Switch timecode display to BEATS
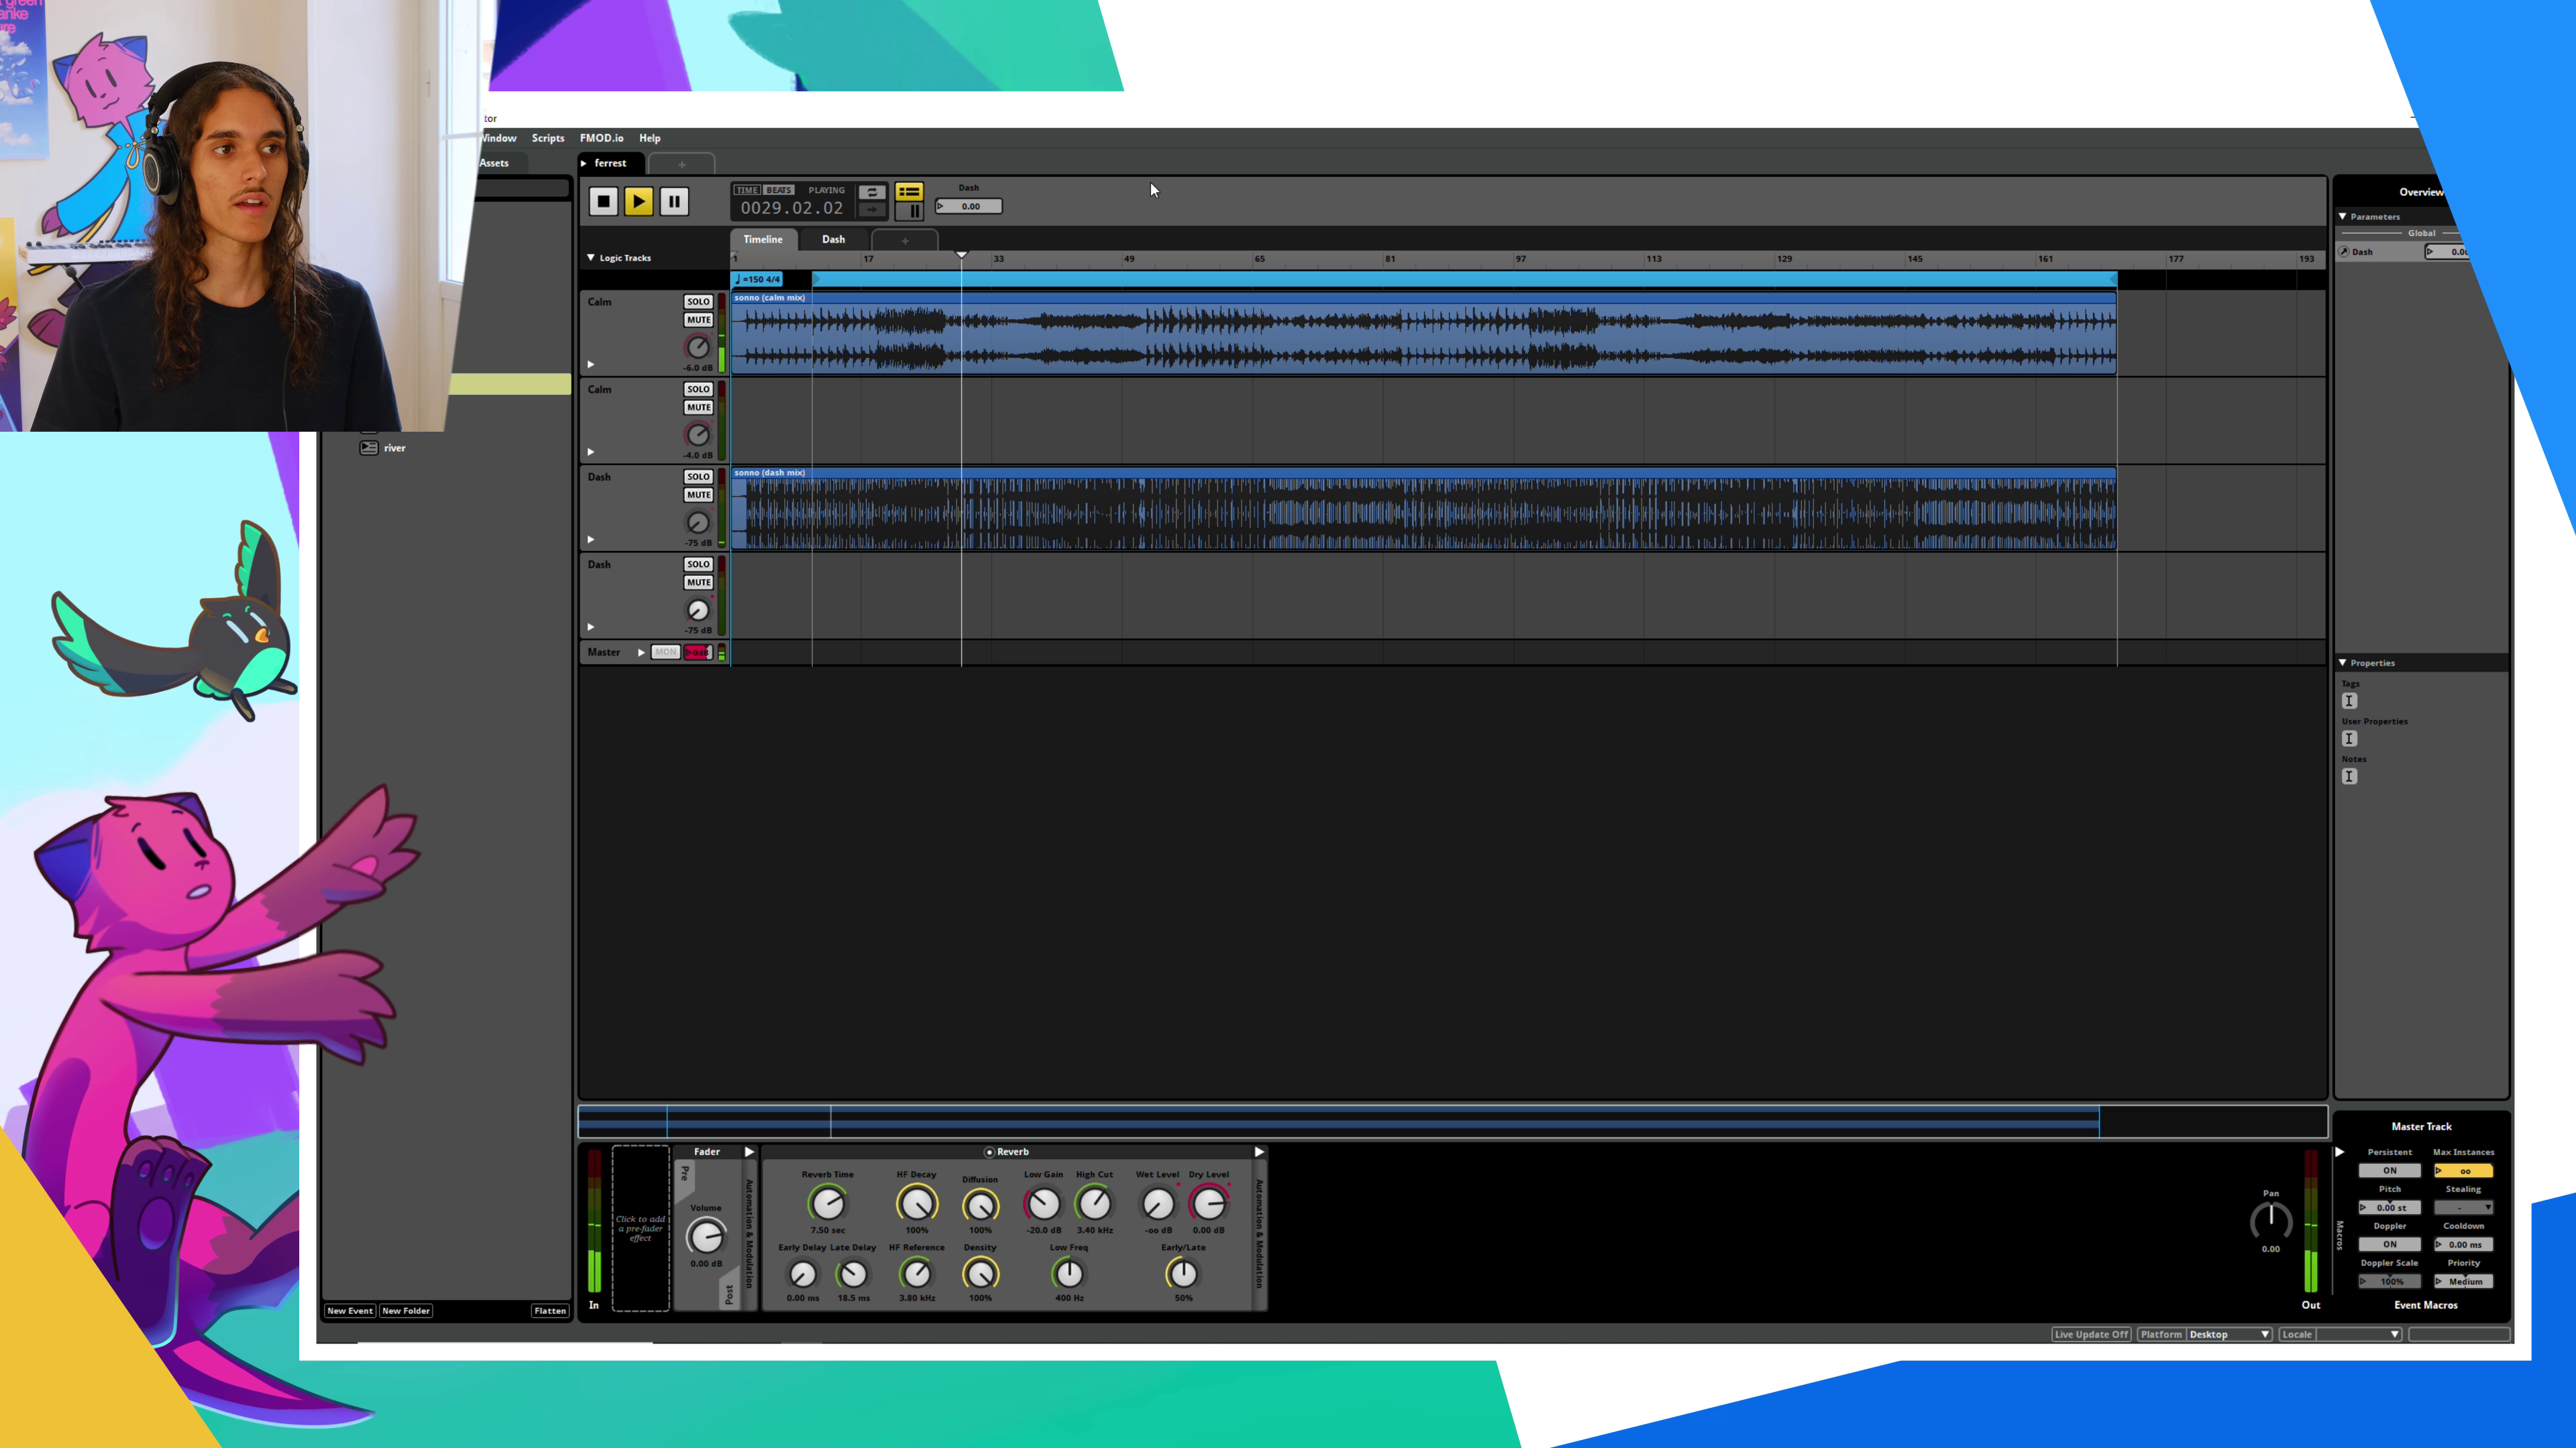Screen dimensions: 2576x1448 tap(779, 190)
